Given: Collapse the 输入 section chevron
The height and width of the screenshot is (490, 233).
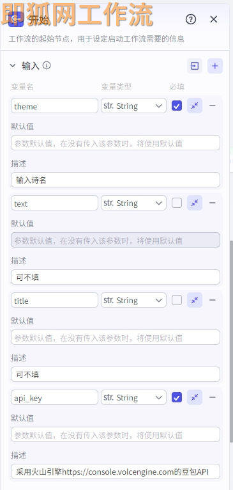Looking at the screenshot, I should tap(13, 66).
